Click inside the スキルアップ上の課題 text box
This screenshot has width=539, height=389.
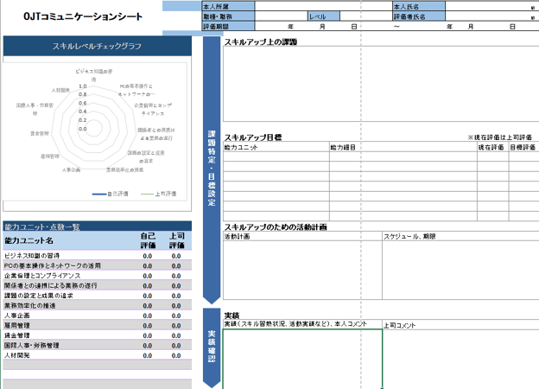(x=381, y=84)
